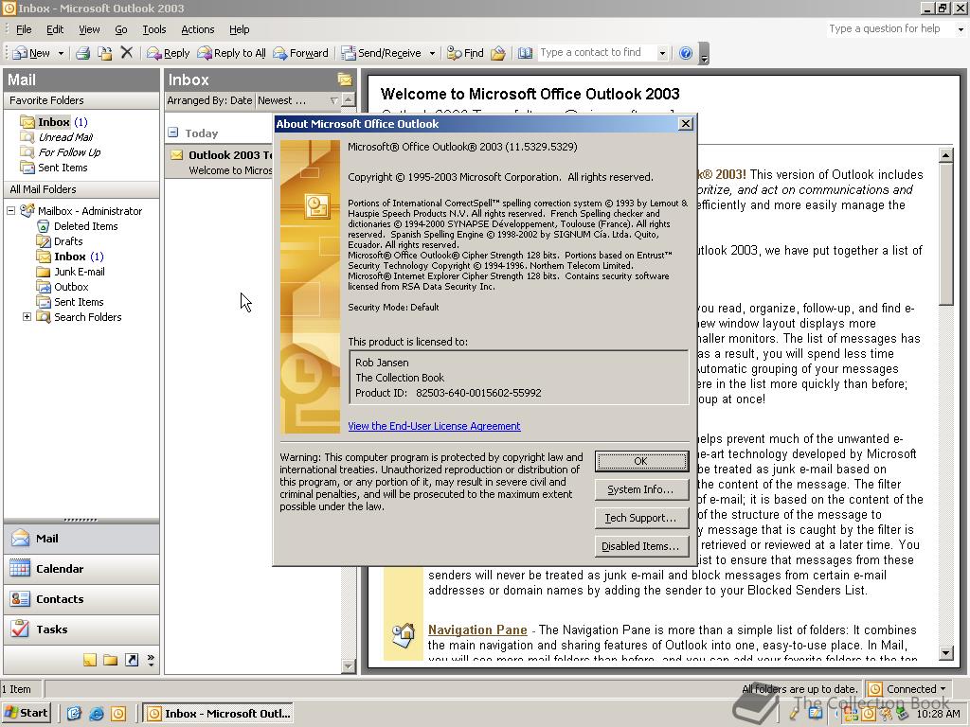This screenshot has width=970, height=727.
Task: Click the Print toolbar icon
Action: (x=83, y=53)
